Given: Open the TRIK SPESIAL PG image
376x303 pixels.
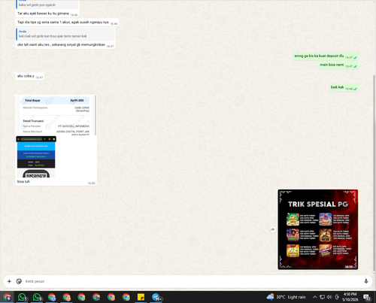Looking at the screenshot, I should pyautogui.click(x=318, y=229).
